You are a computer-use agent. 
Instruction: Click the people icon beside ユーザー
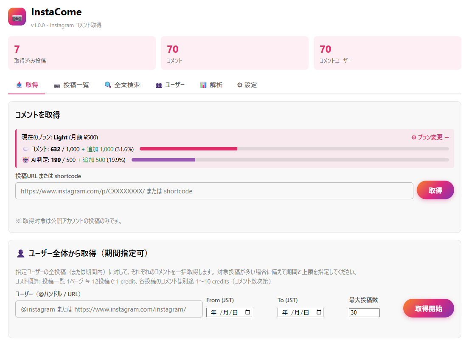click(x=159, y=85)
